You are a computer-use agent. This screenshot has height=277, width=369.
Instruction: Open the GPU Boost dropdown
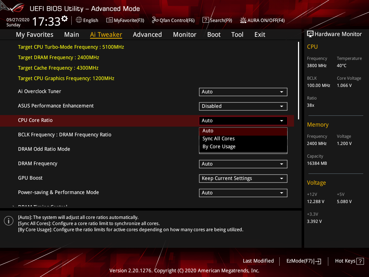pos(243,178)
